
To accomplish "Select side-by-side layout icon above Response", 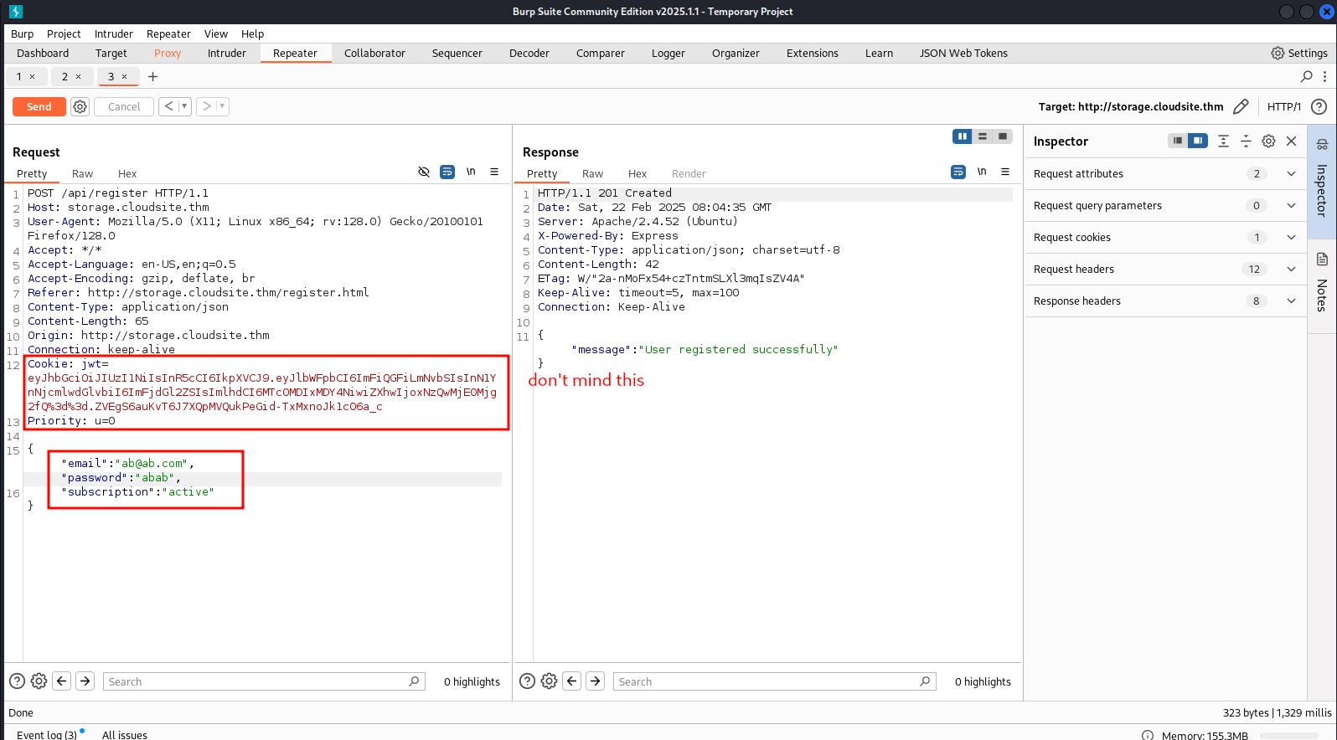I will tap(962, 136).
